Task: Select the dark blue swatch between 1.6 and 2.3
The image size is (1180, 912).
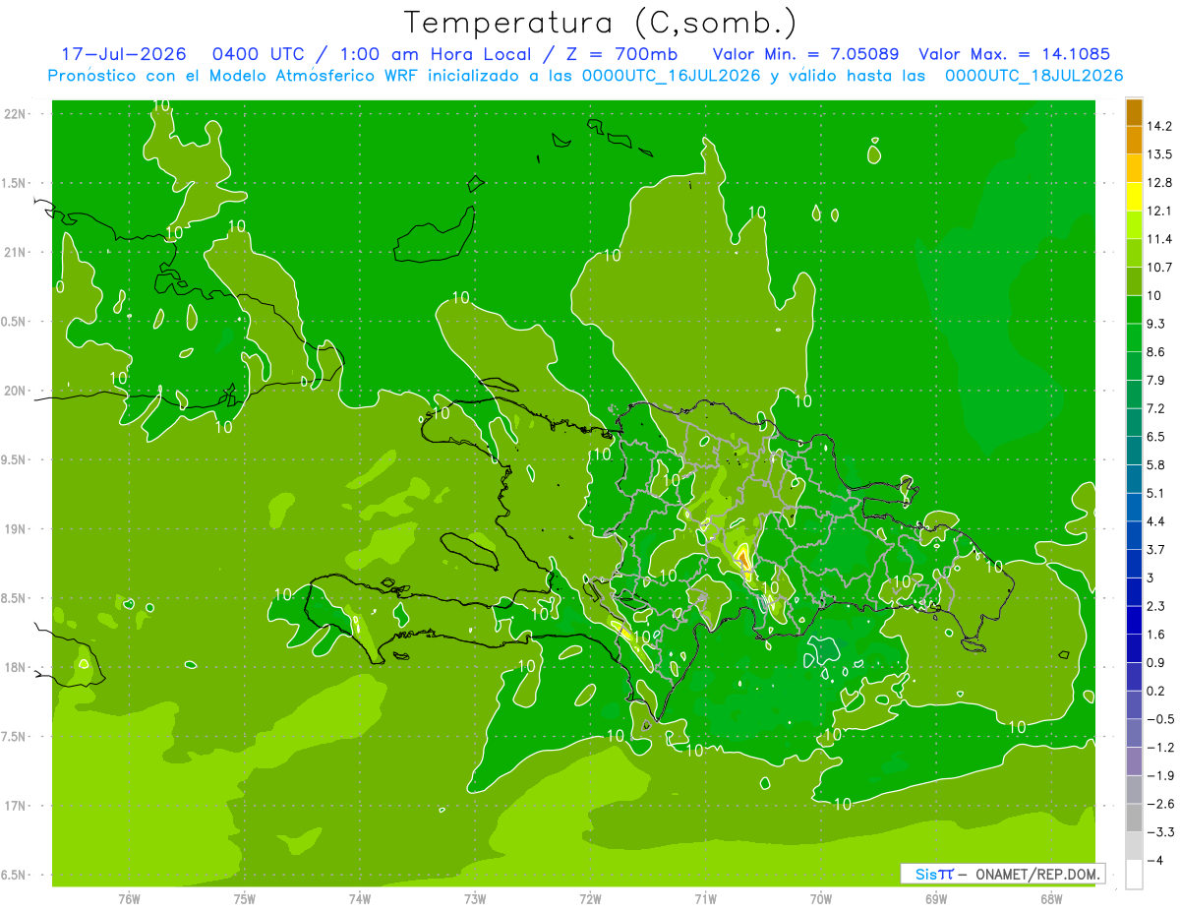Action: click(x=1134, y=620)
